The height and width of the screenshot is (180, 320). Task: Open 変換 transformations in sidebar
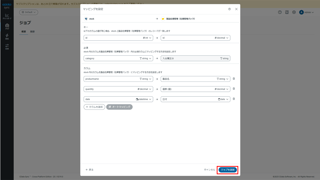(7, 47)
